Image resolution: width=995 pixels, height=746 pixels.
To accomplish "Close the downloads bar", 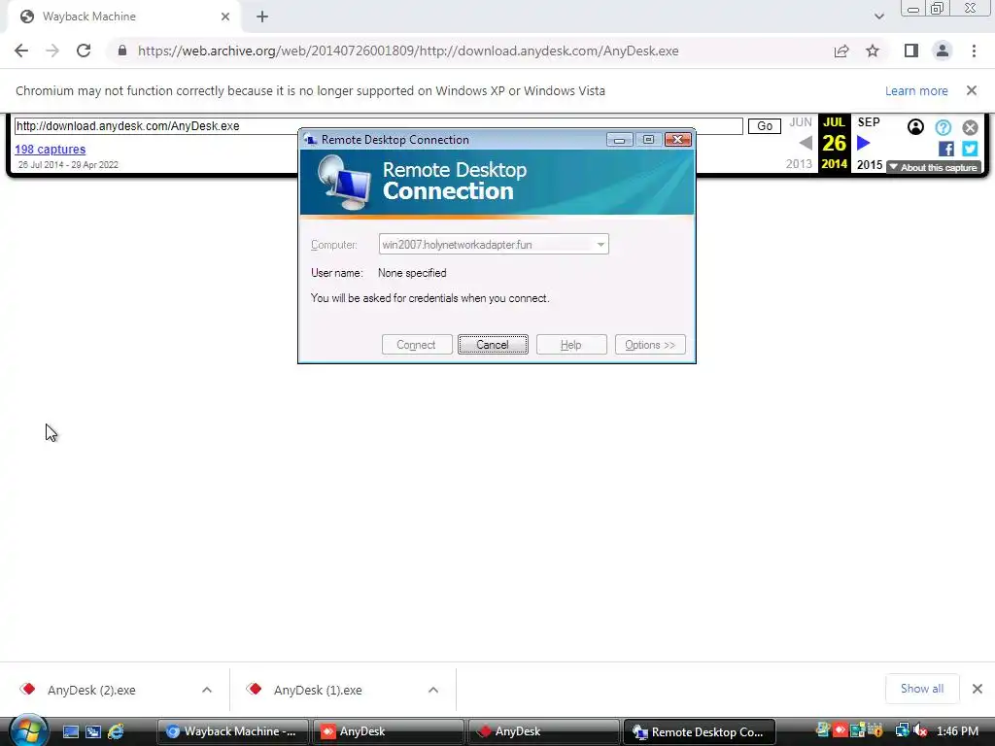I will pyautogui.click(x=978, y=689).
